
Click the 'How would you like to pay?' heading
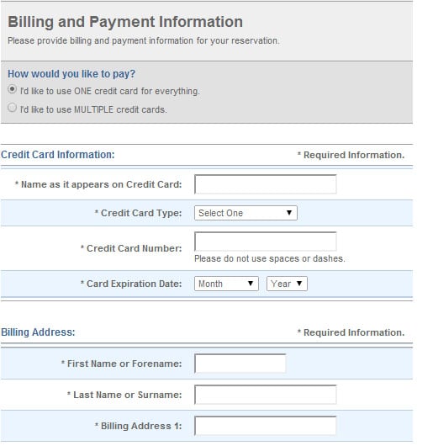(x=71, y=74)
